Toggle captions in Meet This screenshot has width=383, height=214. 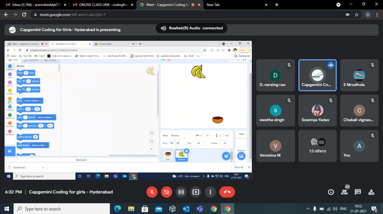click(181, 192)
